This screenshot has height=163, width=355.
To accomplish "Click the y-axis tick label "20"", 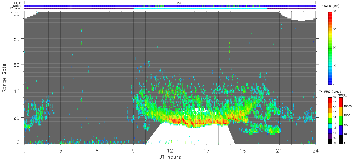I will coord(17,118).
